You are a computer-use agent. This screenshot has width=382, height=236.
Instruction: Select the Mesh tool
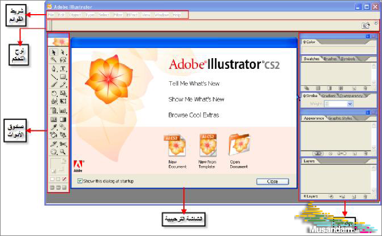point(54,119)
